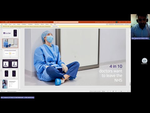
Task: Click the 'doctors want to leave the NHS' text
Action: pos(111,76)
